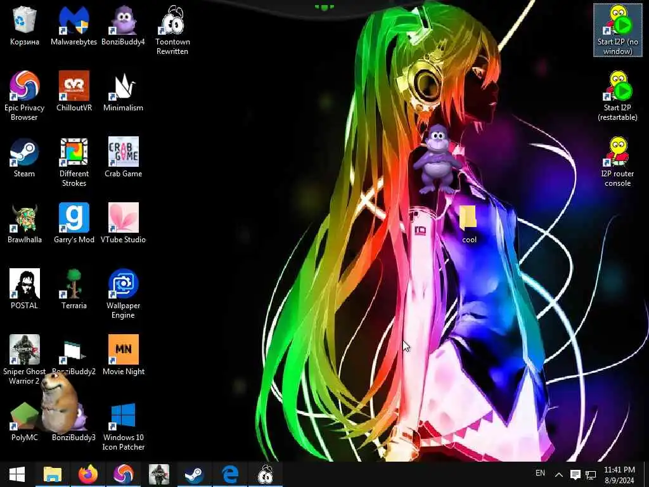Change the EN input language indicator
649x487 pixels.
[x=540, y=473]
